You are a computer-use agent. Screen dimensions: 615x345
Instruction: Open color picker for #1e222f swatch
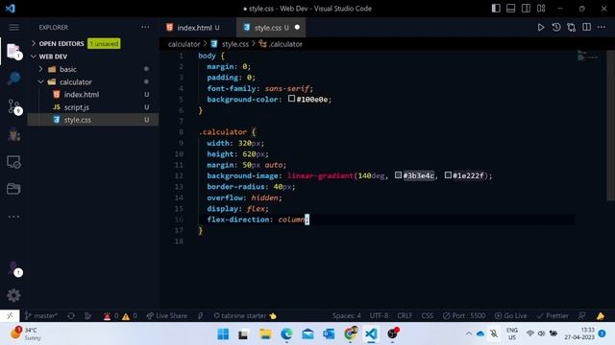tap(448, 174)
